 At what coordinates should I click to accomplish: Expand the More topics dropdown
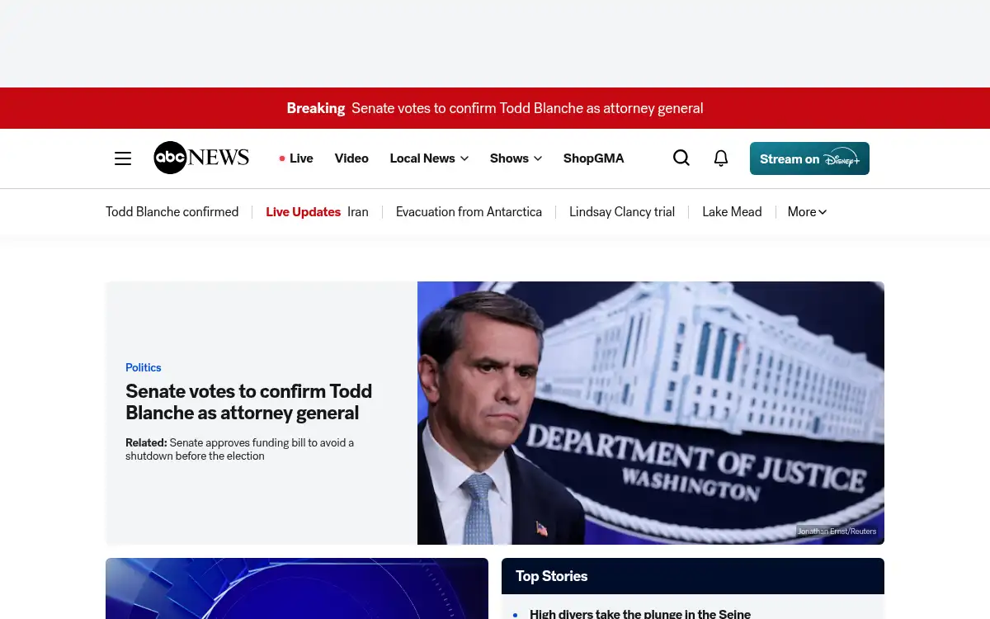coord(807,212)
